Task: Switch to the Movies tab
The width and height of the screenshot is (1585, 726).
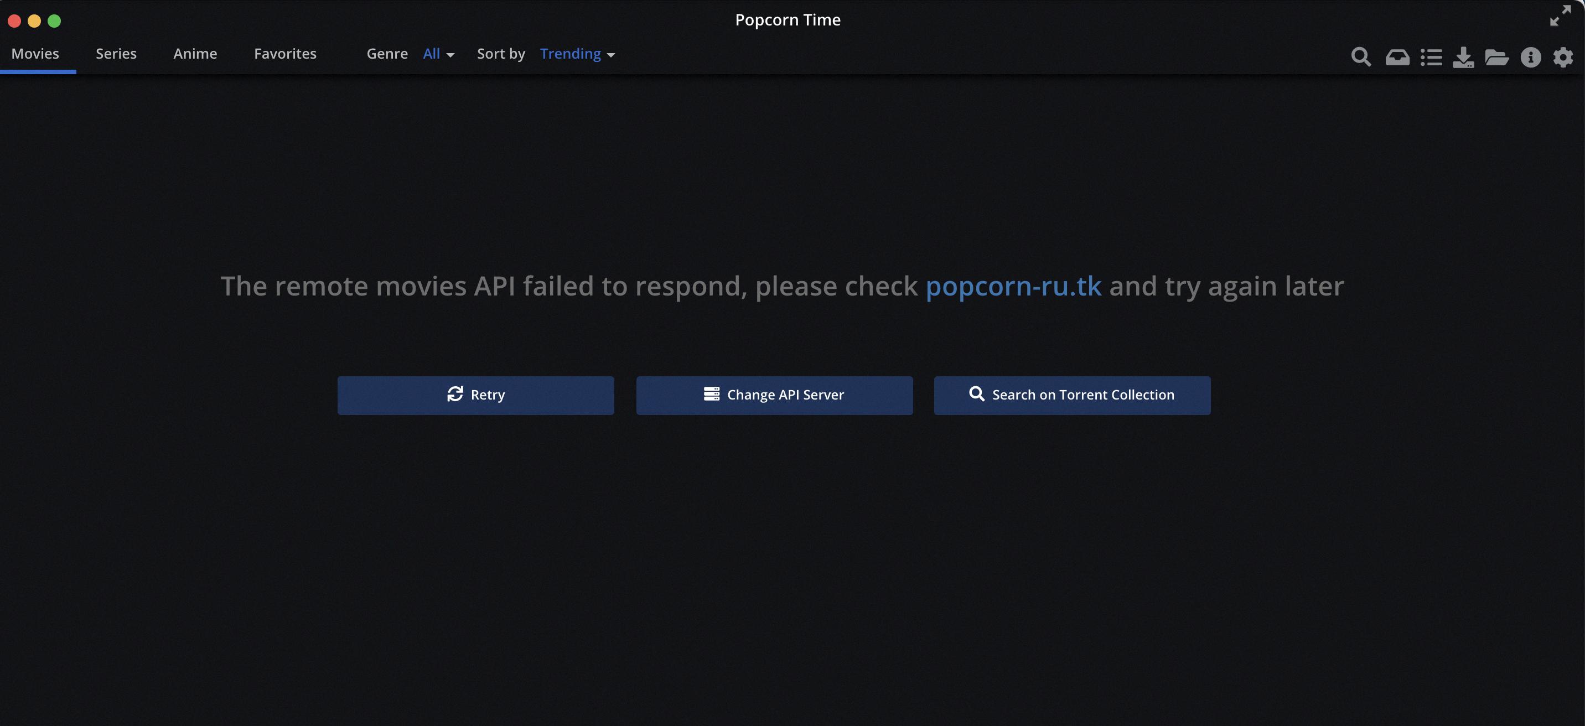Action: click(35, 54)
